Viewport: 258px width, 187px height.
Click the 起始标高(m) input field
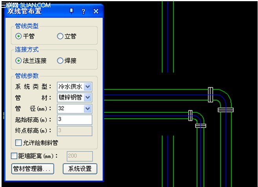[x=75, y=119]
